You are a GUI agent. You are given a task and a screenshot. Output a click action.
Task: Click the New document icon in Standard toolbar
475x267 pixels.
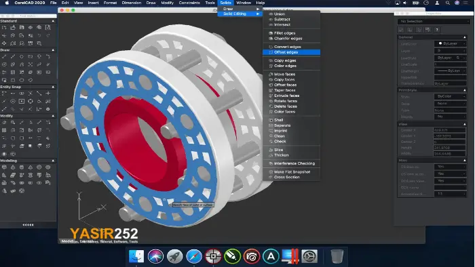tap(4, 28)
